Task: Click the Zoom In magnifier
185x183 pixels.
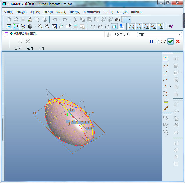Action: [x=40, y=26]
